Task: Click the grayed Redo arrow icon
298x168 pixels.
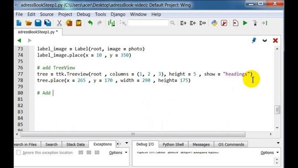Action: (x=100, y=23)
